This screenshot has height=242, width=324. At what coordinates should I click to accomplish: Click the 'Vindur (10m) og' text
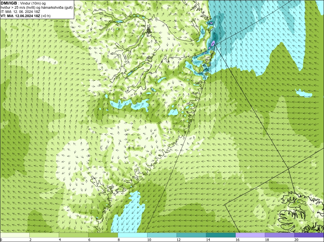[x=33, y=4]
